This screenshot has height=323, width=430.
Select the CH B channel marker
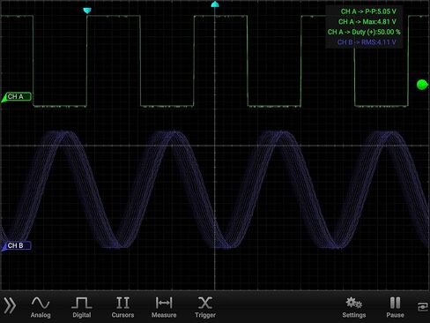point(16,246)
